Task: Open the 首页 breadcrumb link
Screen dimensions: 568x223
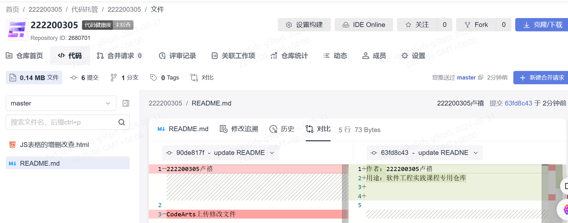Action: (x=12, y=10)
